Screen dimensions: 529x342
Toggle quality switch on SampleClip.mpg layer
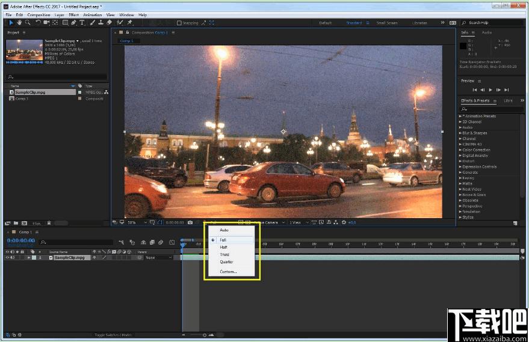click(104, 258)
